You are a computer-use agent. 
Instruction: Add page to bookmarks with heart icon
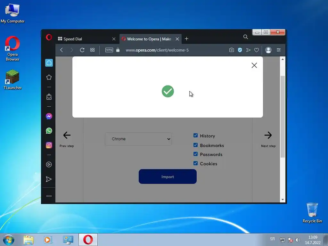click(257, 50)
